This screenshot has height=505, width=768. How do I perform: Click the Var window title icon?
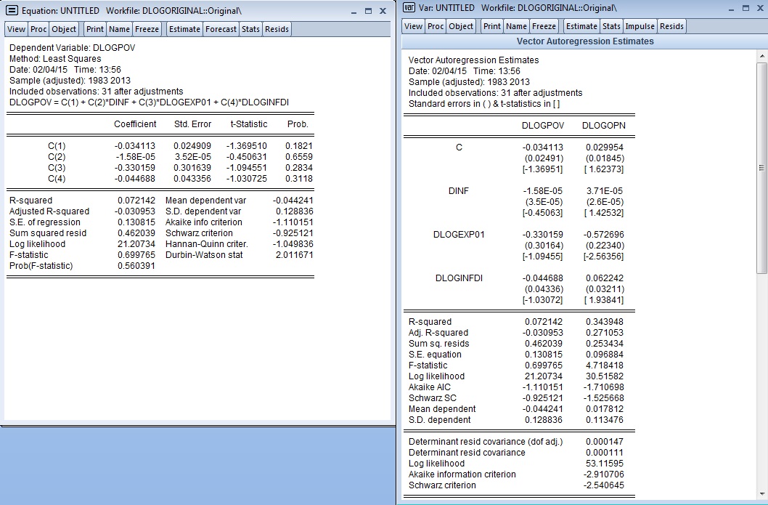pyautogui.click(x=409, y=8)
